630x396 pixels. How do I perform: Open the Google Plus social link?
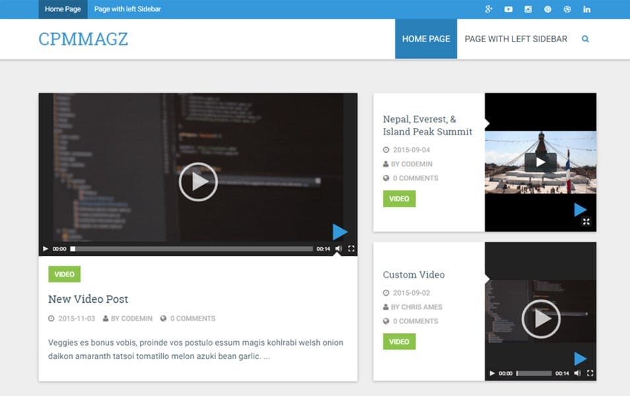coord(489,9)
